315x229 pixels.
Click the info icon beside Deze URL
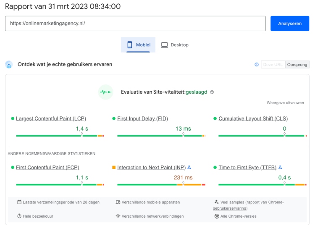257,65
